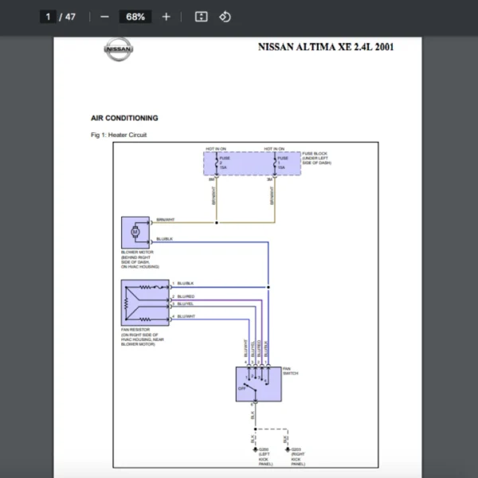Click the 68% zoom level field

pos(134,17)
